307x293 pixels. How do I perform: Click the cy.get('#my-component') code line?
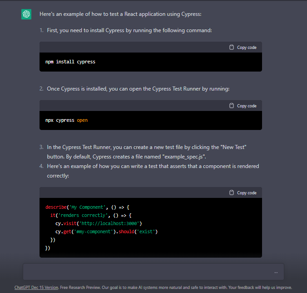click(106, 232)
